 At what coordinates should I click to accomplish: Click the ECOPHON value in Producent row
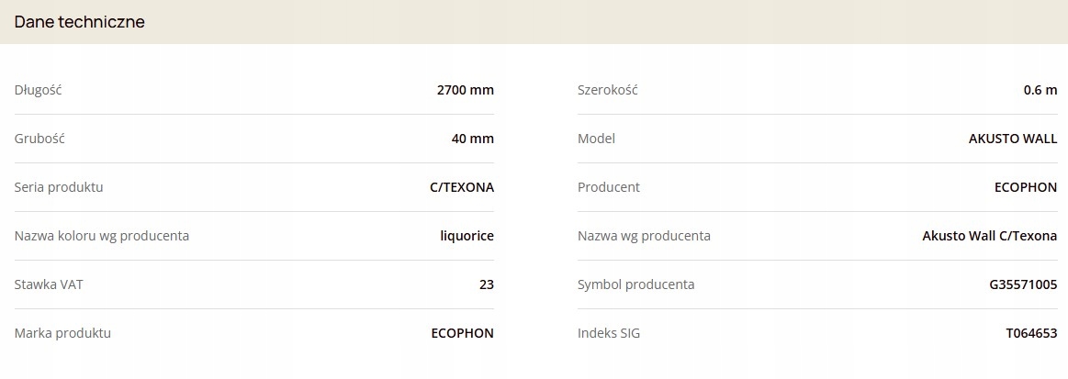1026,187
